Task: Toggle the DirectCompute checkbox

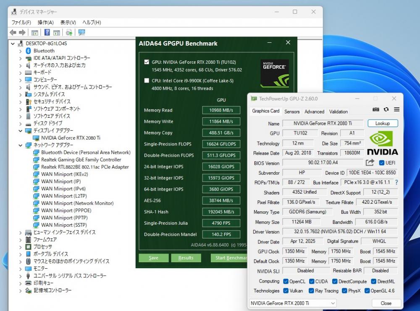Action: [335, 281]
